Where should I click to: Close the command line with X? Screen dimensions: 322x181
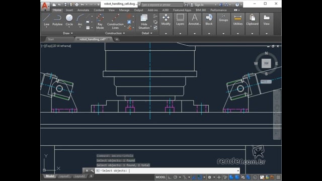click(x=87, y=170)
